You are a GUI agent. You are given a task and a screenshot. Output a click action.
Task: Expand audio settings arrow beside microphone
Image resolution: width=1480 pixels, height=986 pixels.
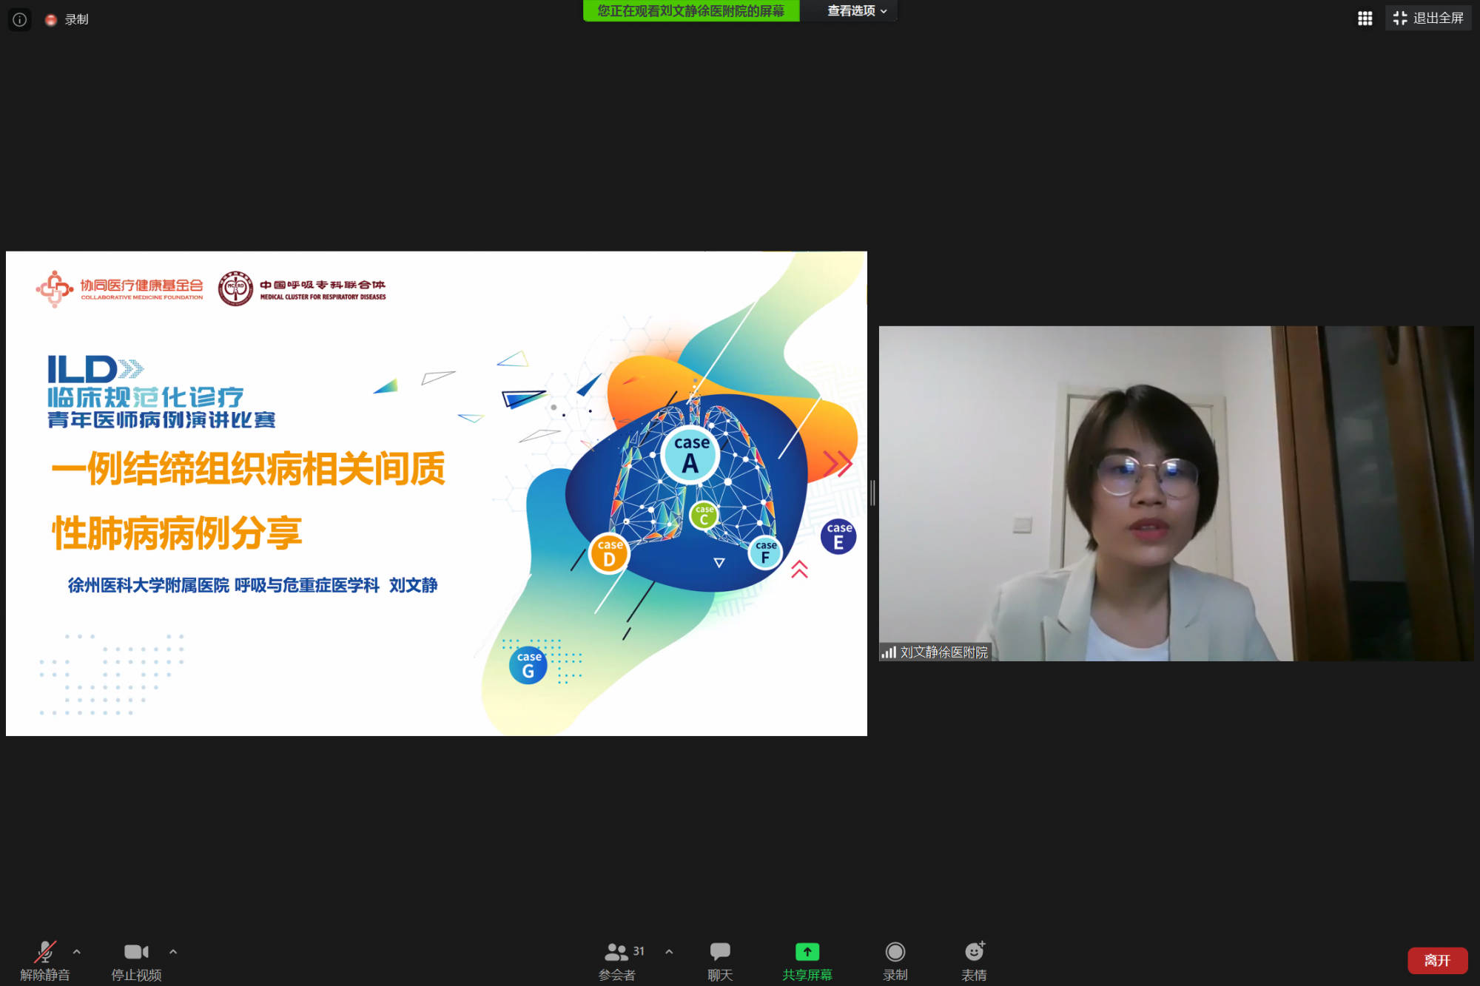click(77, 952)
